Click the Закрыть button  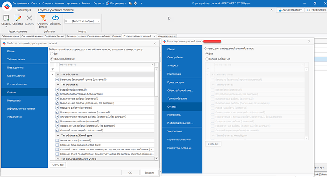(150, 173)
